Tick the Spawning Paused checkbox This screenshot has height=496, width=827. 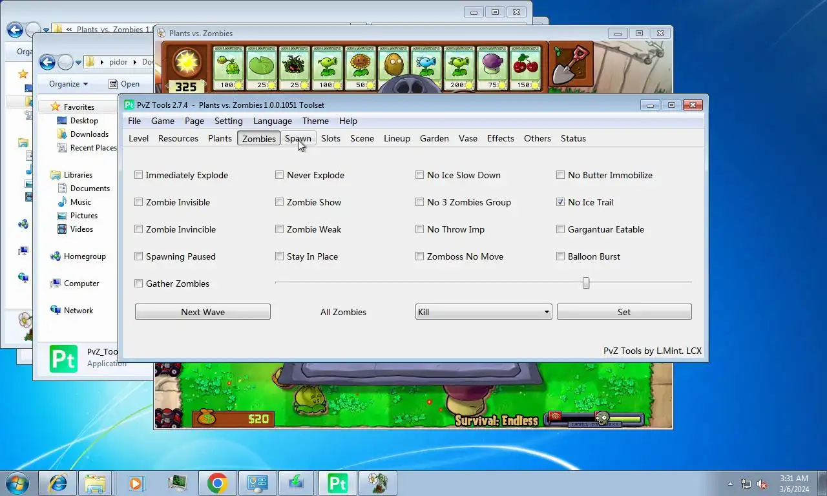138,256
